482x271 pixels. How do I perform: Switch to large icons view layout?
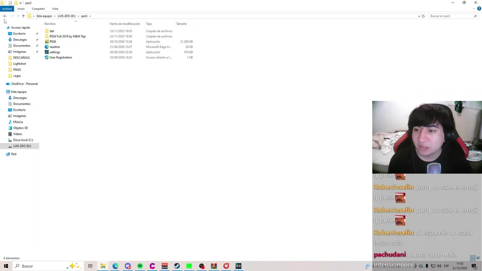tap(478, 258)
